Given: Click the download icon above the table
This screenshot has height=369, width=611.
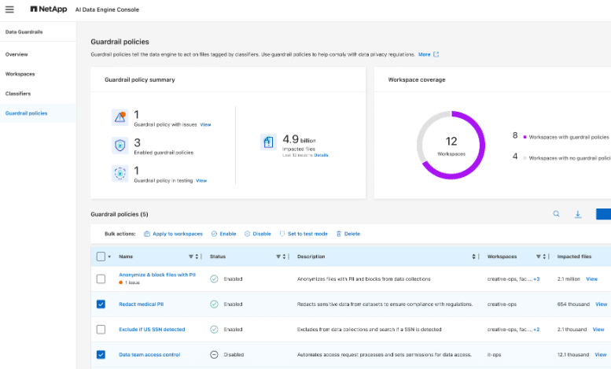Looking at the screenshot, I should click(x=578, y=214).
